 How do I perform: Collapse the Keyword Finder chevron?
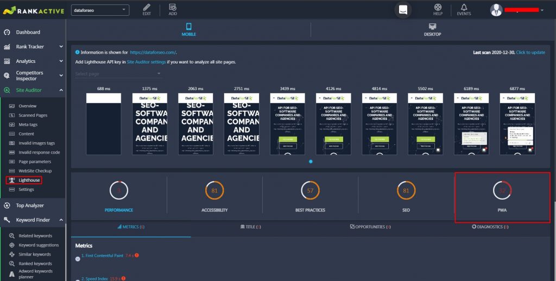pos(61,220)
